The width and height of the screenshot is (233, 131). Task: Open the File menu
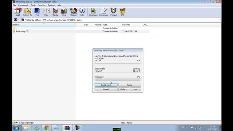point(15,5)
